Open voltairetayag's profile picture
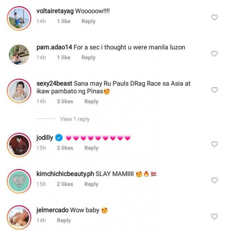Image resolution: width=230 pixels, height=235 pixels. [x=19, y=18]
